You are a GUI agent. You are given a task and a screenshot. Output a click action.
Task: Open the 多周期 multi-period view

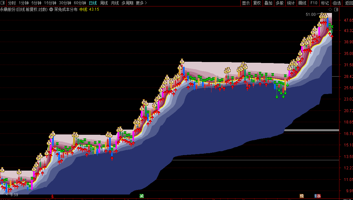click(127, 3)
